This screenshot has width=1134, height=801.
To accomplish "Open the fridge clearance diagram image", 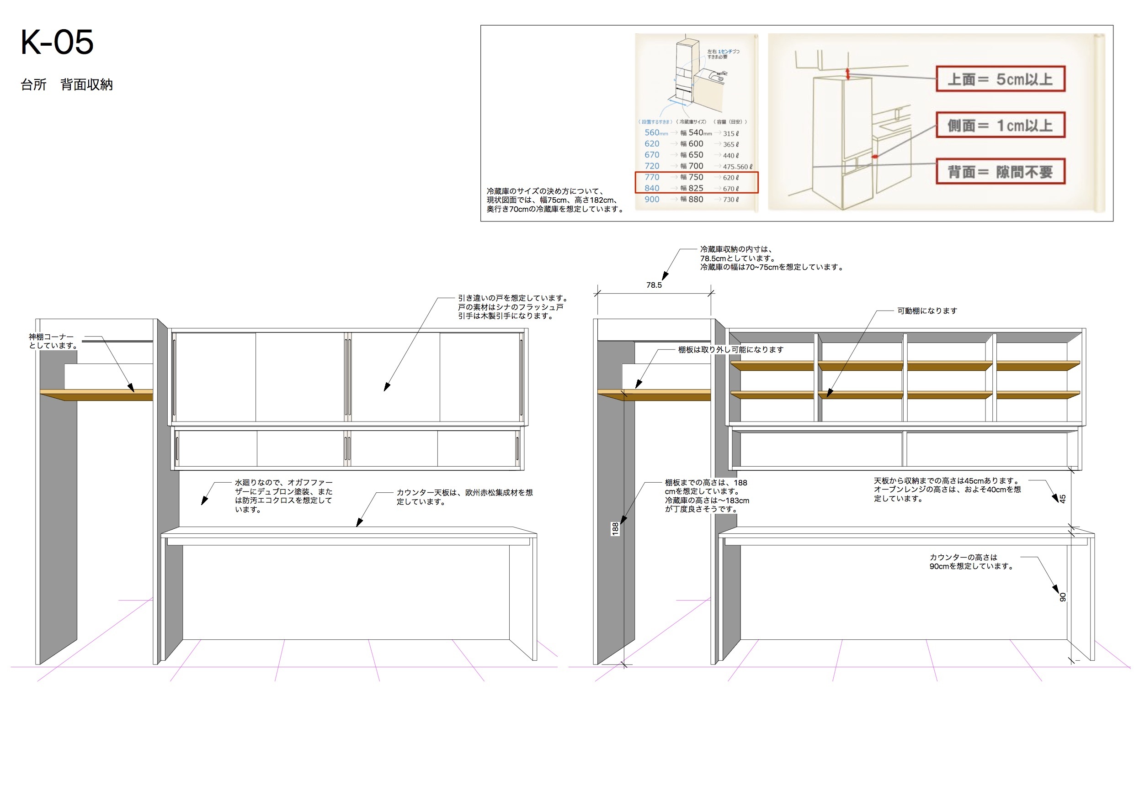I will (937, 122).
